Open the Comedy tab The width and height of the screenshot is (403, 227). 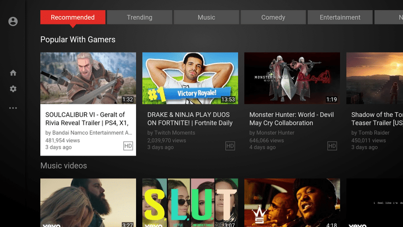(273, 17)
